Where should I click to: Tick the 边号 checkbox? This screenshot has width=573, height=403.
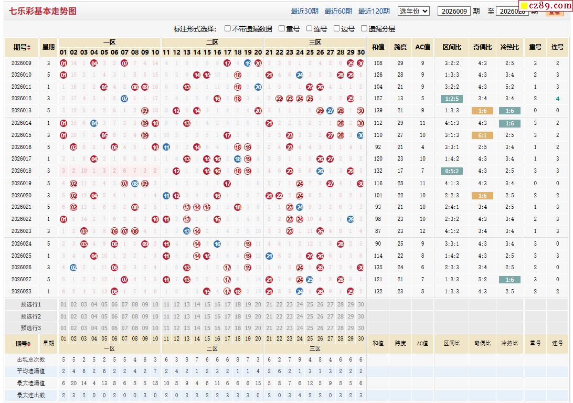click(336, 29)
